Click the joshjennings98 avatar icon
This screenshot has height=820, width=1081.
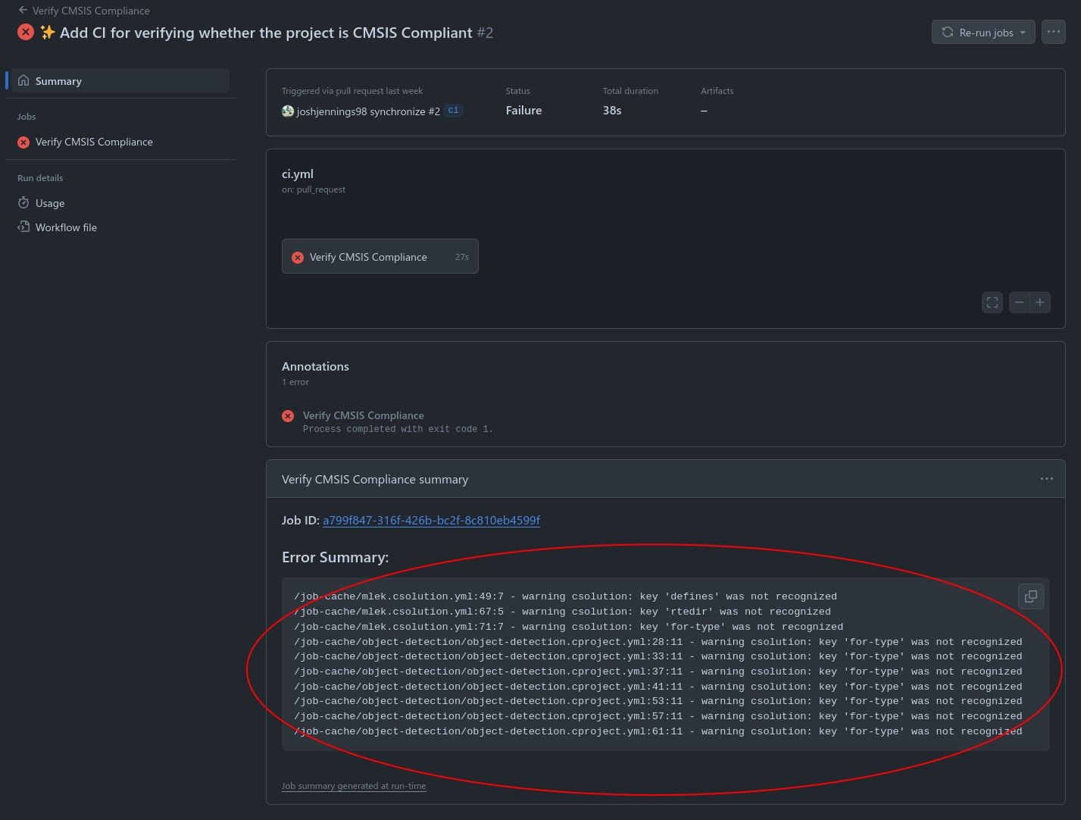[288, 111]
